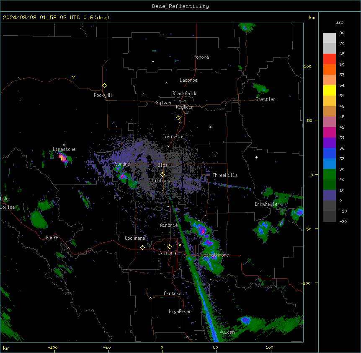Click the Base_Reflectivity title text
This screenshot has height=353, width=361.
coord(180,6)
